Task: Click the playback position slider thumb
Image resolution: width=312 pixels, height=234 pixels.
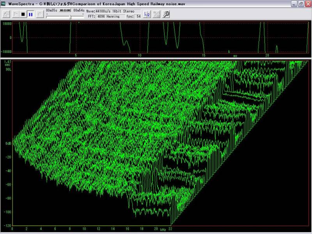Action: coord(71,17)
